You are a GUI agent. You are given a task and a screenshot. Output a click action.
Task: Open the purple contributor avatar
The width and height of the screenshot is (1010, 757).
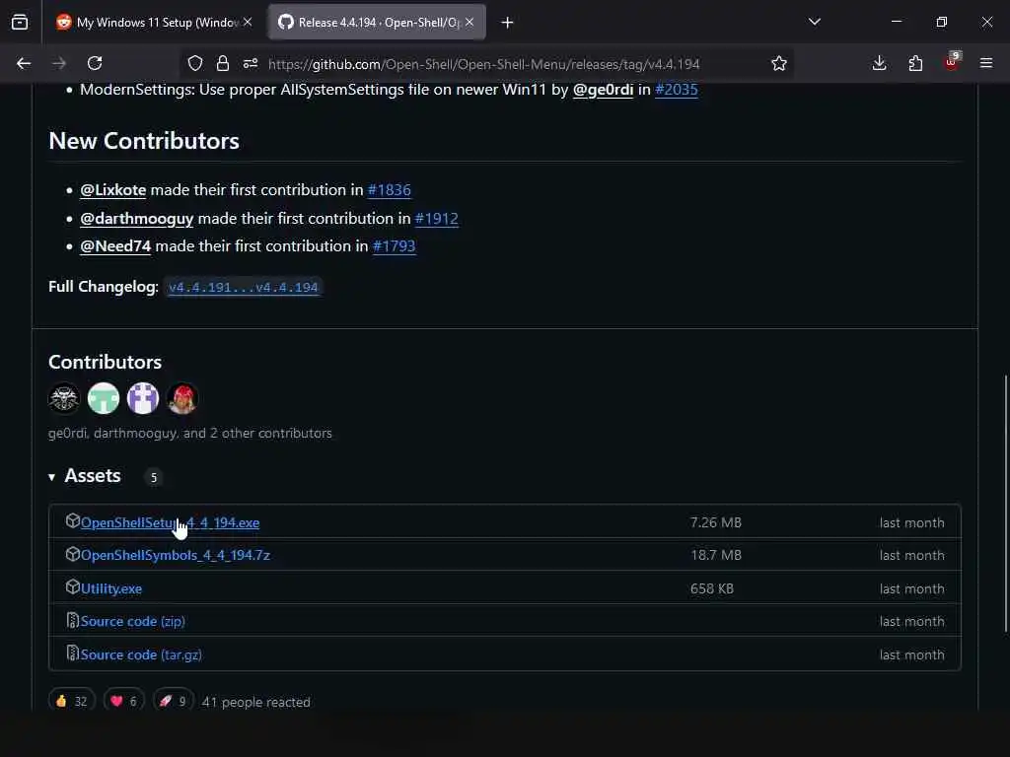pyautogui.click(x=142, y=398)
